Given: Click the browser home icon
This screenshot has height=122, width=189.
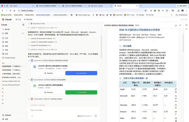Looking at the screenshot, I should pyautogui.click(x=14, y=11).
